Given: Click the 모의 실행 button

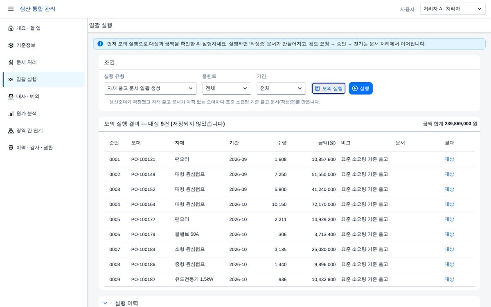Looking at the screenshot, I should tap(329, 88).
